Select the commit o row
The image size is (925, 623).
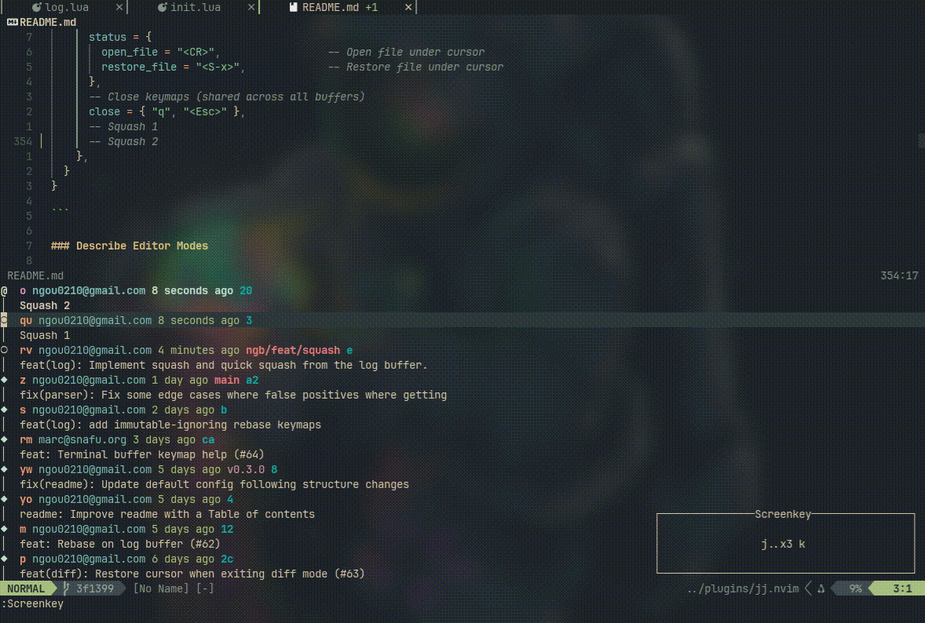click(x=462, y=290)
